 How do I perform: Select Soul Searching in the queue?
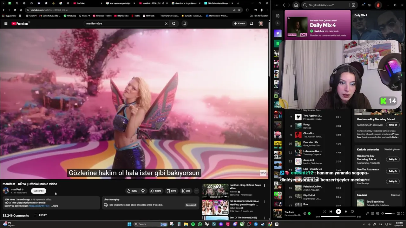(x=378, y=203)
